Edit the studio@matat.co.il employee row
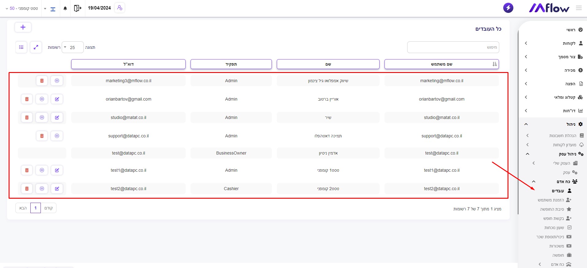Screen dimensions: 587x268 pos(57,117)
